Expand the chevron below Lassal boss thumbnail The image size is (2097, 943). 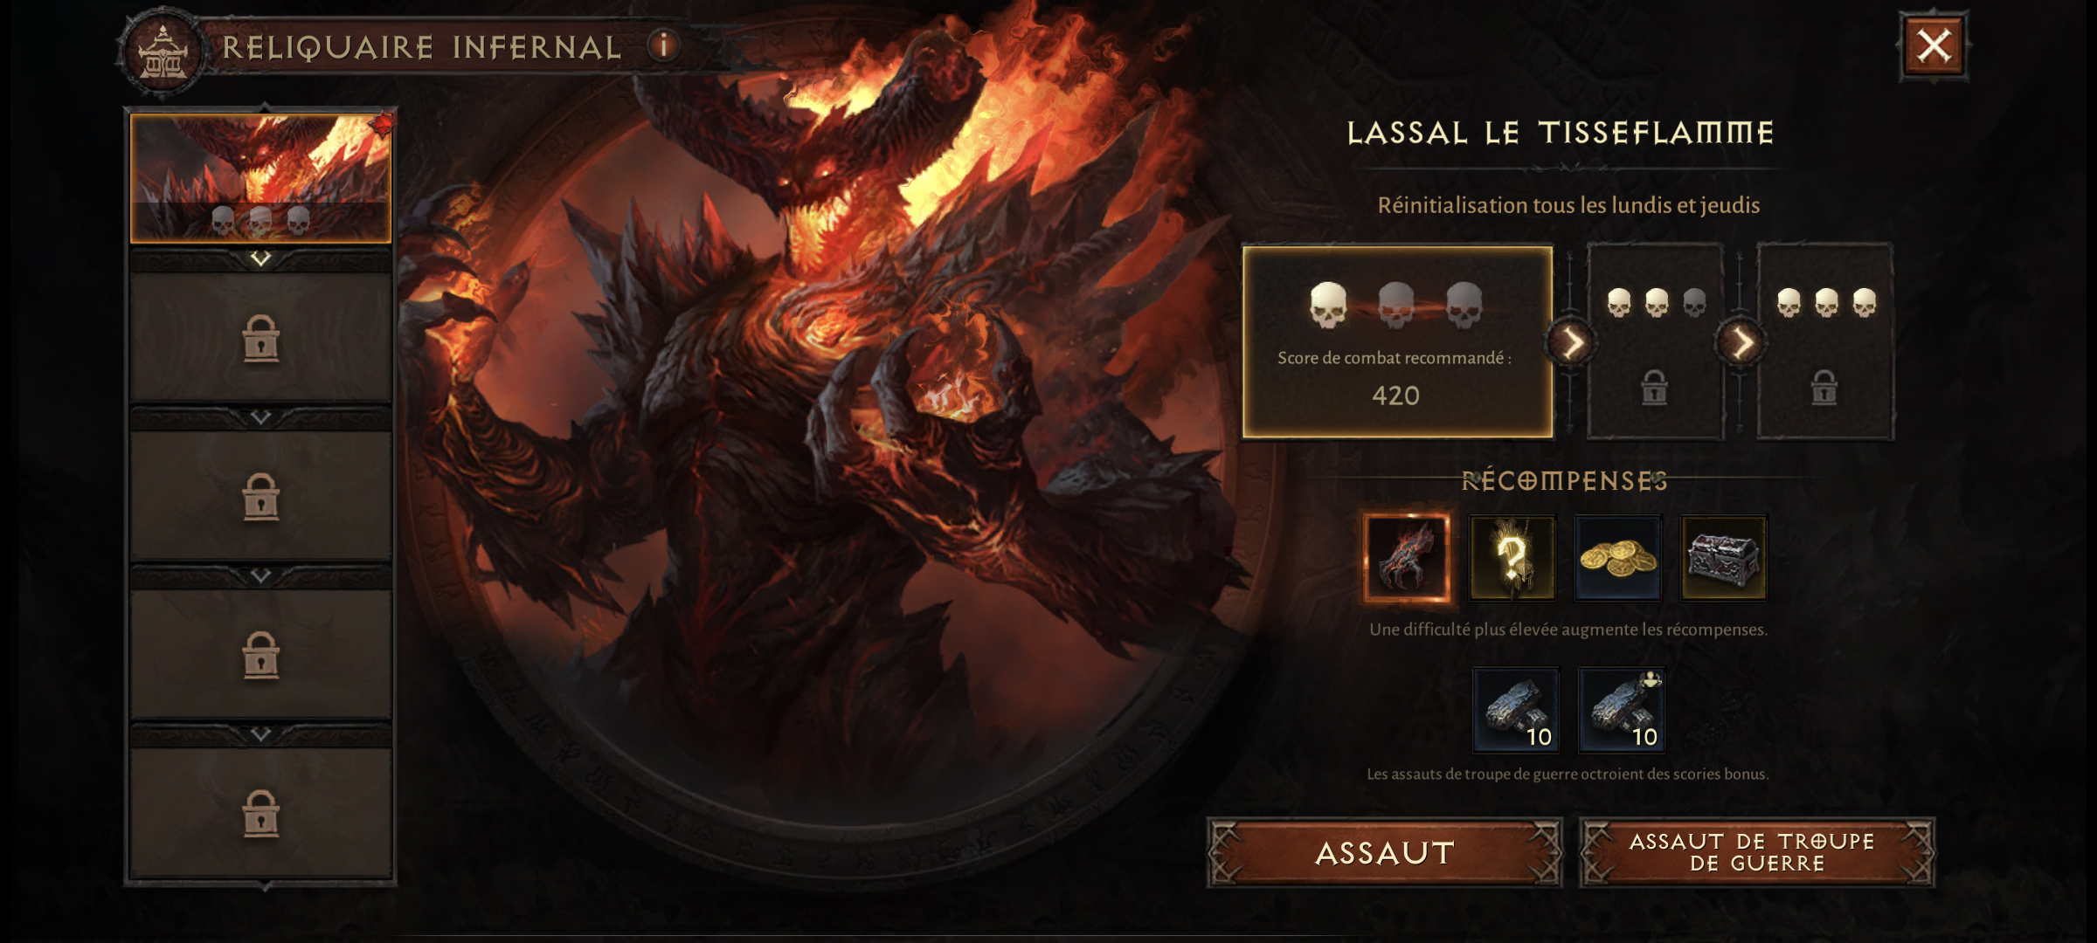260,258
